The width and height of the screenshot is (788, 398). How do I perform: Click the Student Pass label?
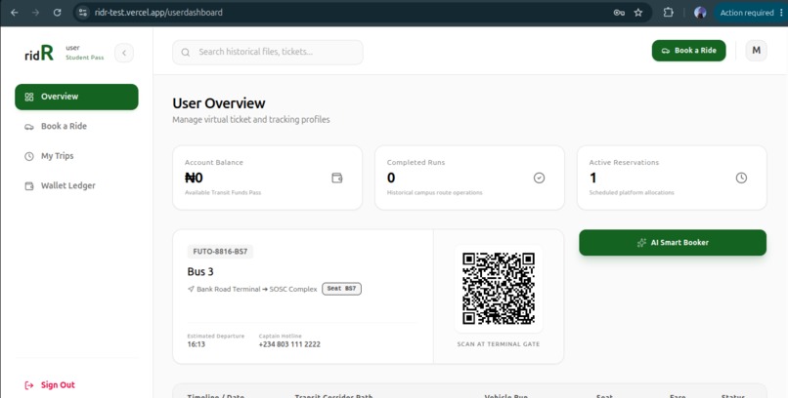[84, 58]
